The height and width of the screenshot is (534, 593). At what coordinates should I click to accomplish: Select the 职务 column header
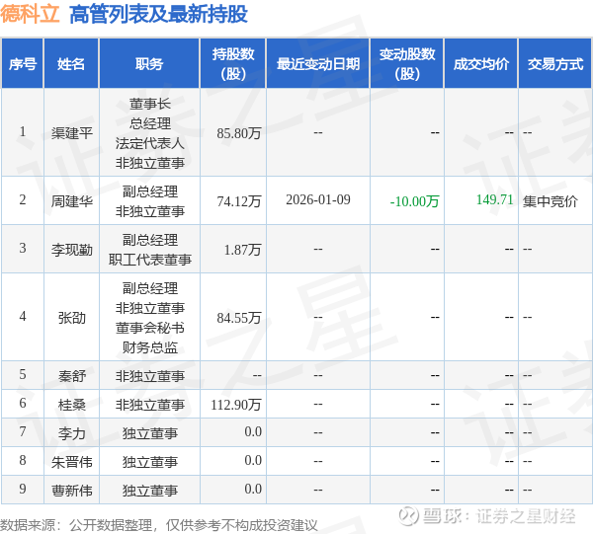(149, 64)
